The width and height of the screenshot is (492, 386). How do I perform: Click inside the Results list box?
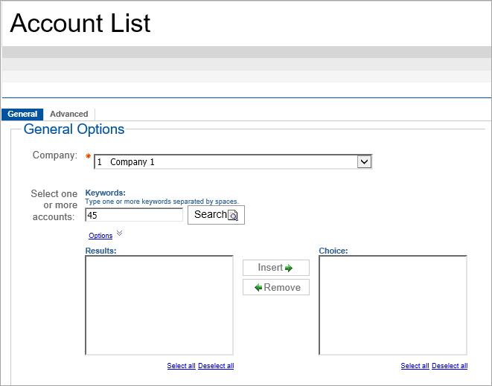(x=159, y=306)
